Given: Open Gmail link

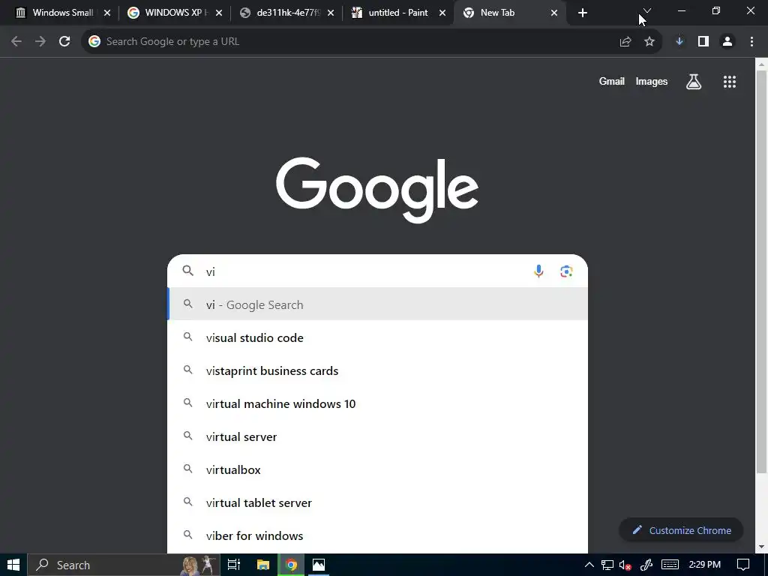Looking at the screenshot, I should (612, 81).
